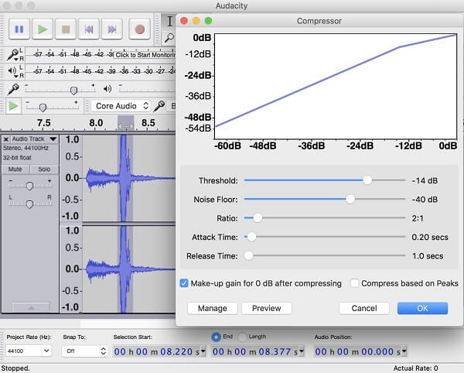The width and height of the screenshot is (464, 373).
Task: Adjust the Attack Time slider
Action: [251, 237]
